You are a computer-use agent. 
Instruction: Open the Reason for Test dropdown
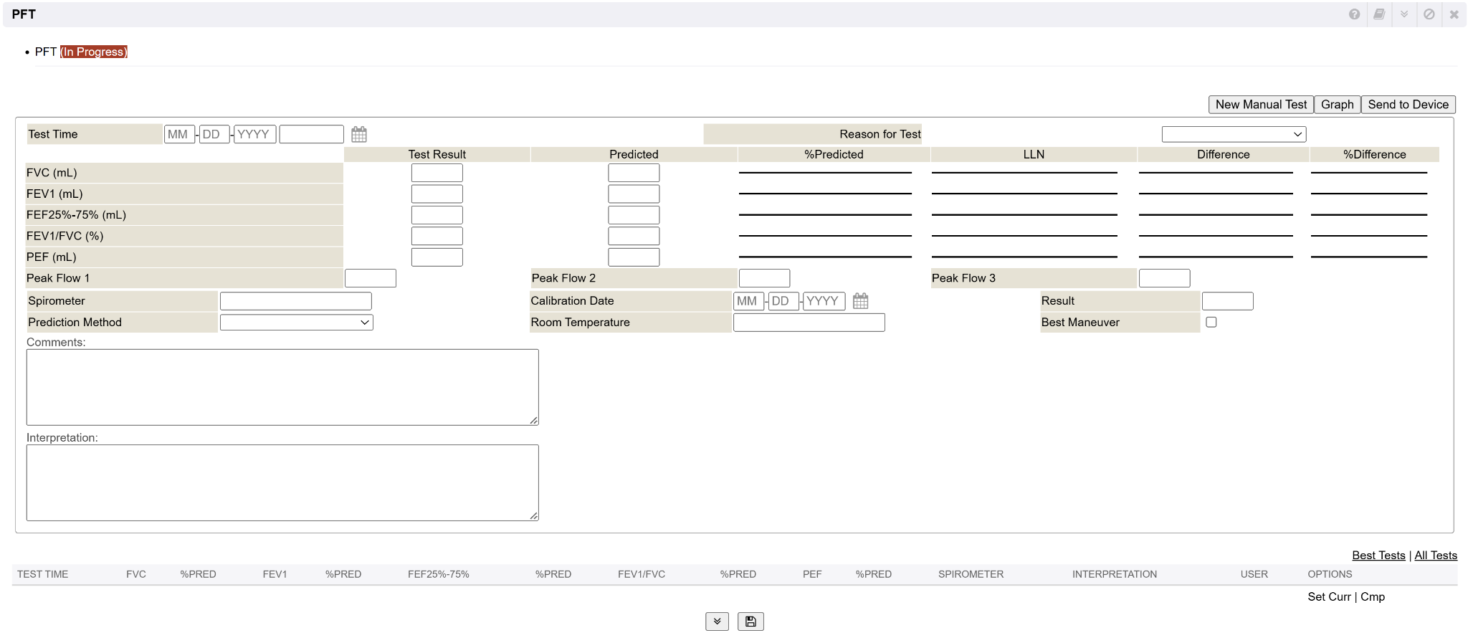(1234, 135)
